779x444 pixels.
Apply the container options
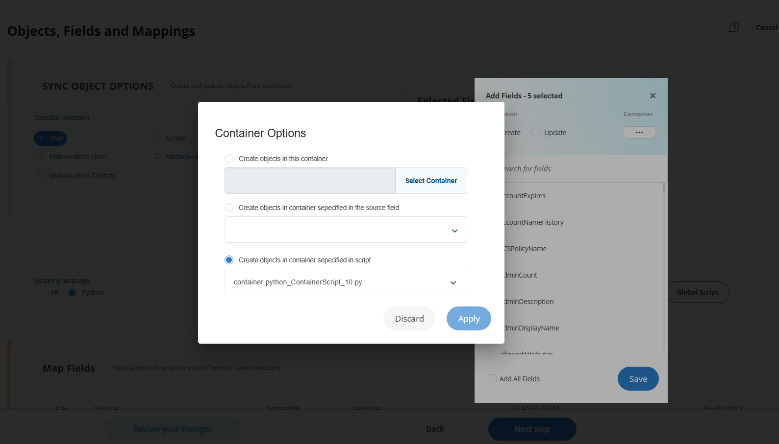(x=469, y=319)
